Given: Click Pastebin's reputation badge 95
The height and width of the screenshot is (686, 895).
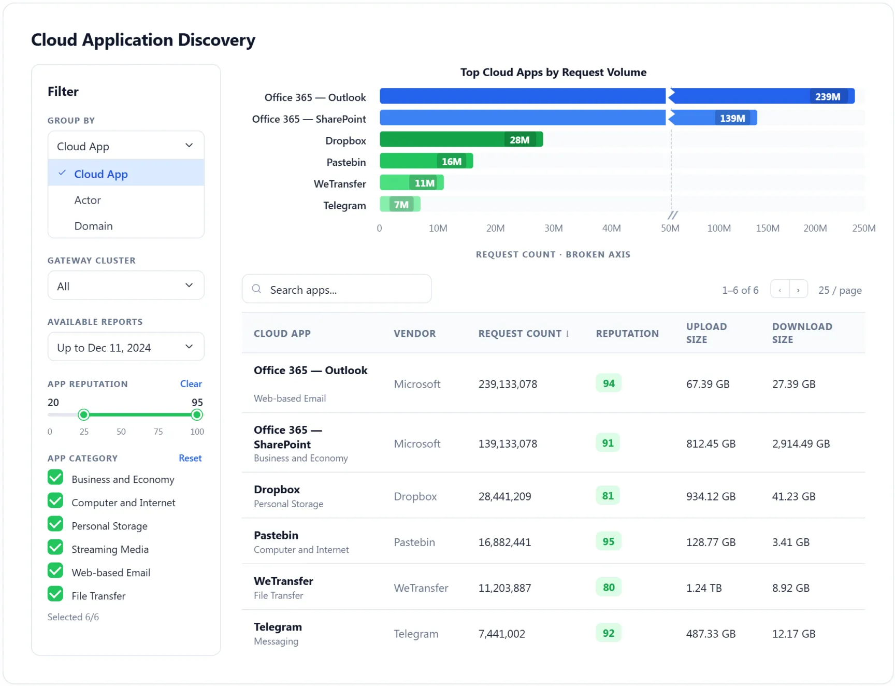Looking at the screenshot, I should pos(609,541).
